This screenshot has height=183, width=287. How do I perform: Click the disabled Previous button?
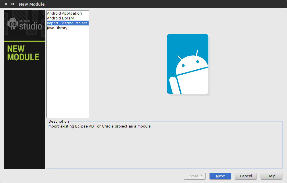click(195, 176)
